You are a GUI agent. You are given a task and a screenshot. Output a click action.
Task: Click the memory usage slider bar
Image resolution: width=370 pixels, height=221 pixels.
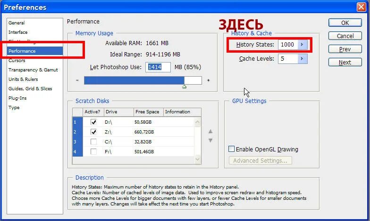point(143,80)
